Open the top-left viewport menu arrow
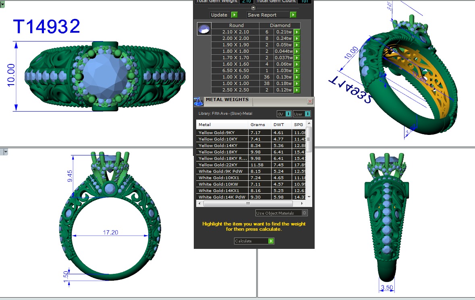The width and height of the screenshot is (475, 300). click(3, 4)
